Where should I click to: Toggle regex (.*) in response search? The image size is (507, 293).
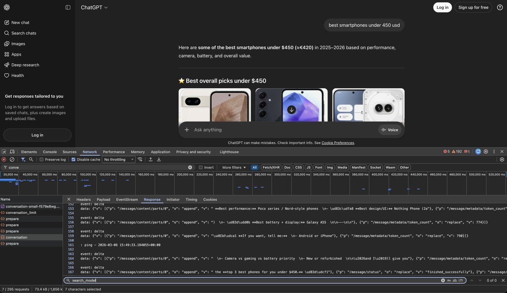click(x=461, y=280)
